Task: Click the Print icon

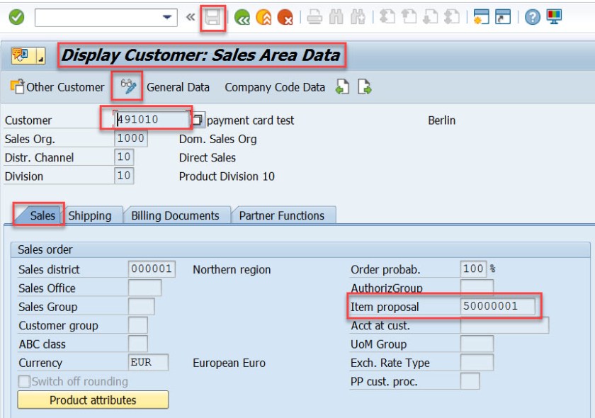Action: [314, 18]
